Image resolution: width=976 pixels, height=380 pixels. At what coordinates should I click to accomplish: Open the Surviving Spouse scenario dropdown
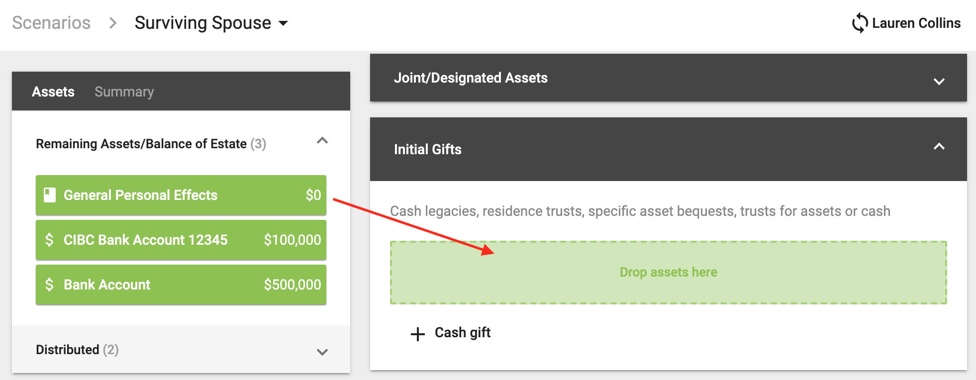(211, 23)
